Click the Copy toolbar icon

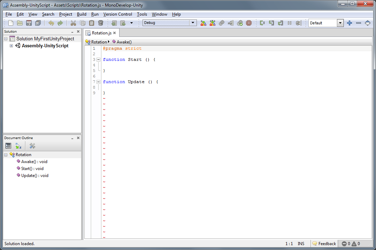pos(83,23)
